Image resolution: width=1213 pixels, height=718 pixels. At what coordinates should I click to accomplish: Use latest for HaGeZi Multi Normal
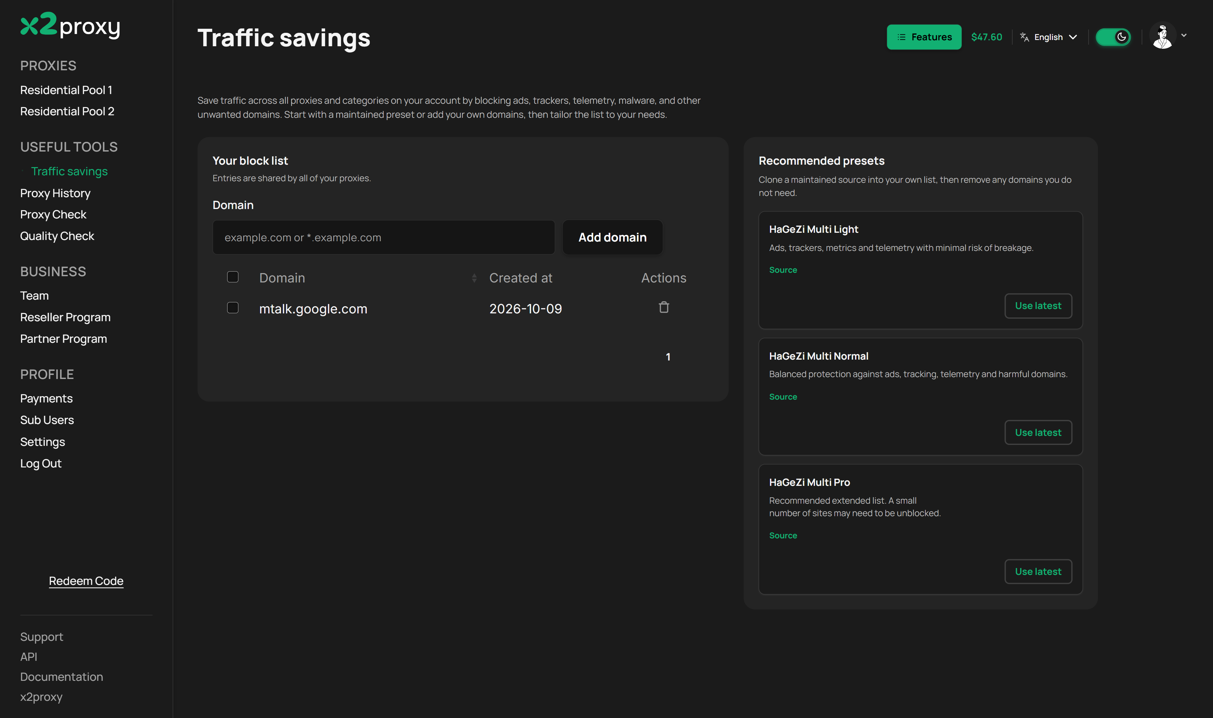[1038, 432]
